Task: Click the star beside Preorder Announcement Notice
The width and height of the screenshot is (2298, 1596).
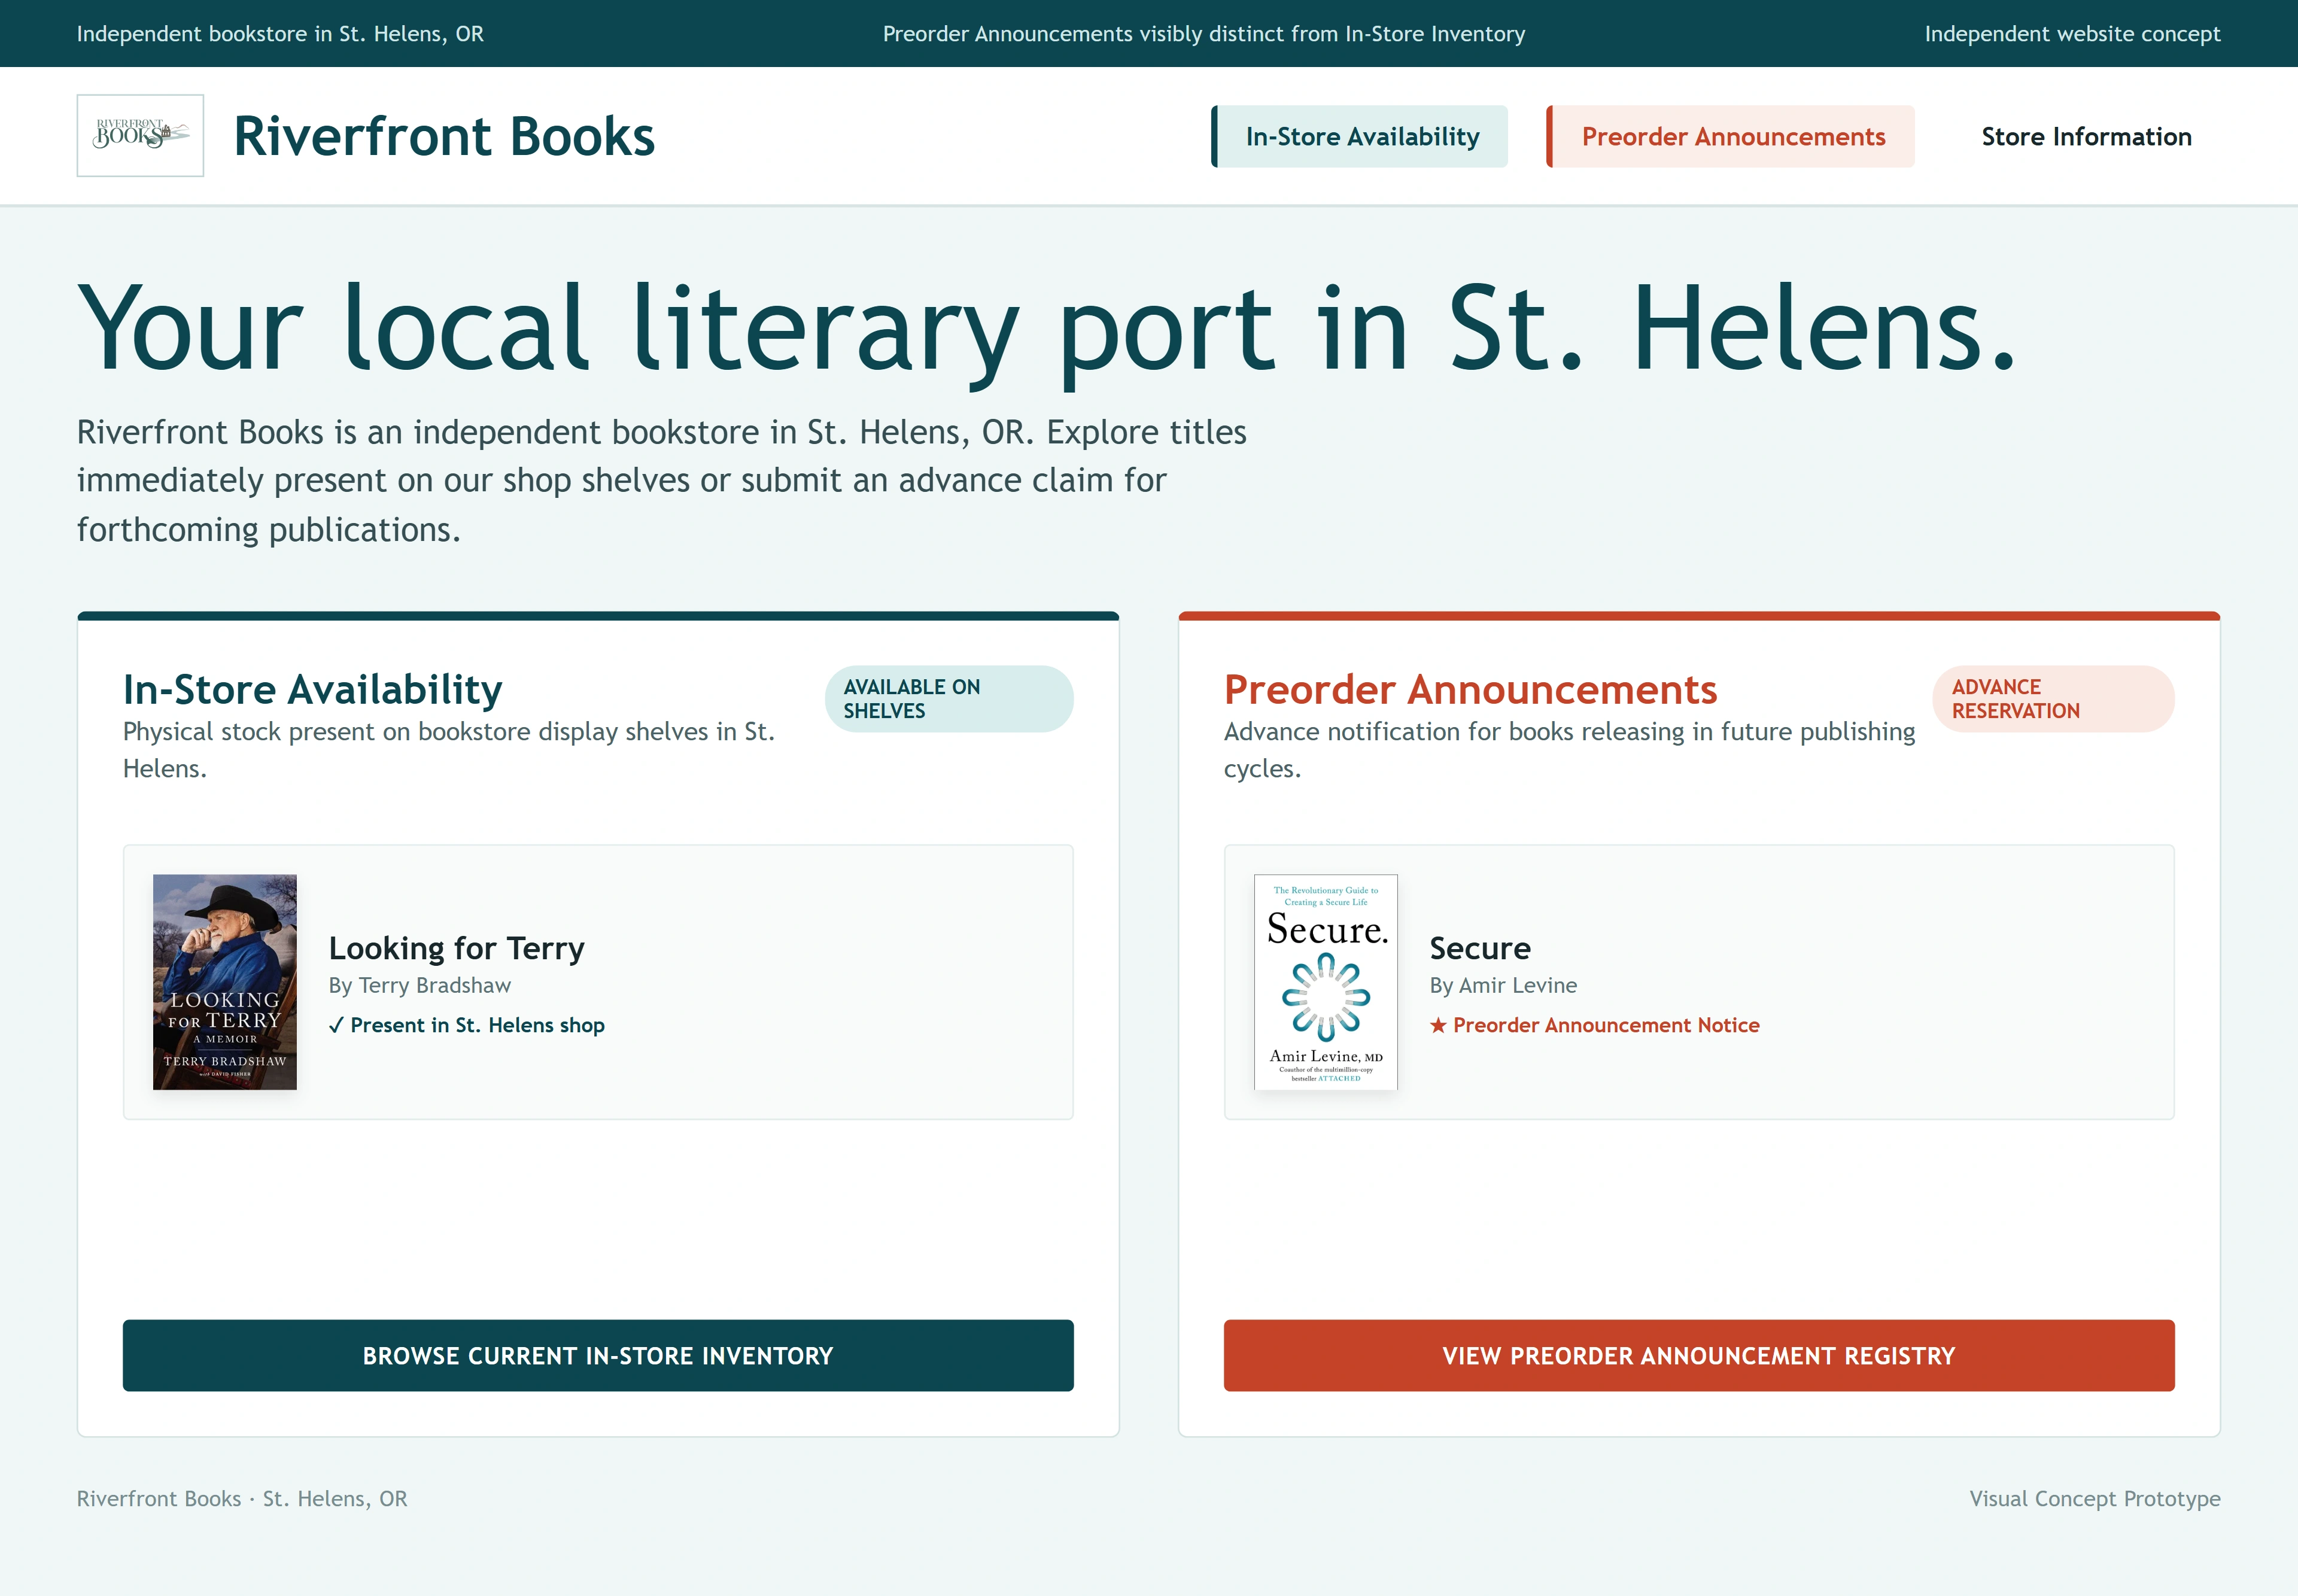Action: click(x=1438, y=1025)
